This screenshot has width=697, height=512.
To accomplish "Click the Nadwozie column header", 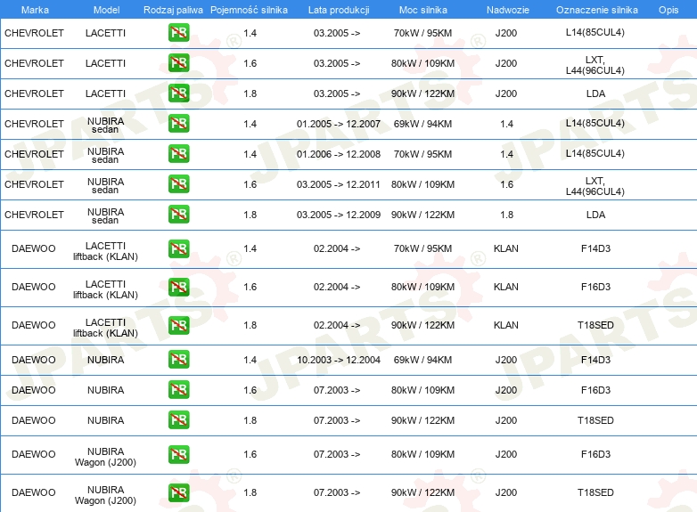I will 508,10.
